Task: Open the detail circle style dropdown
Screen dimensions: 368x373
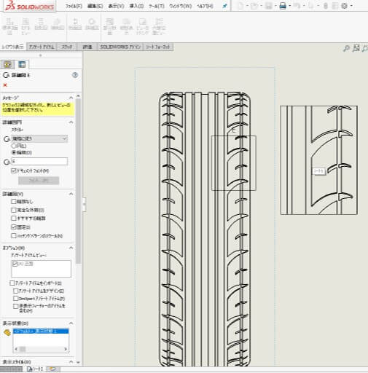Action: (39, 138)
